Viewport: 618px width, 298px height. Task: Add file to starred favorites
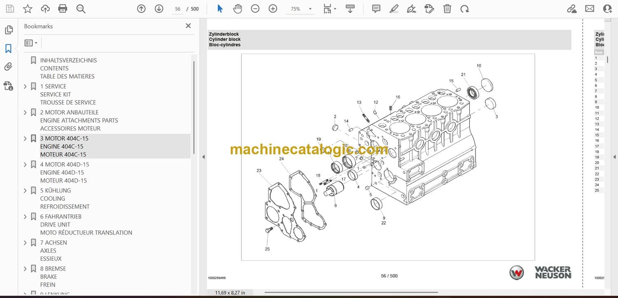[x=28, y=9]
